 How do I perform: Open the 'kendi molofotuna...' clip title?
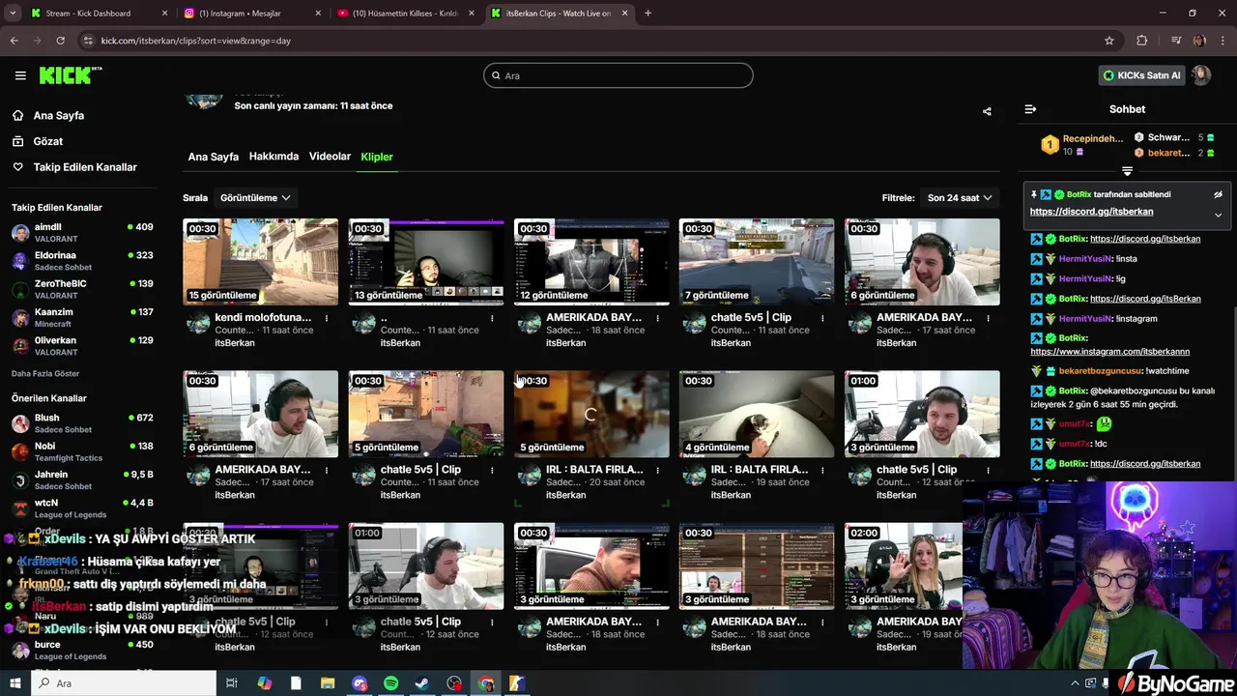[x=263, y=317]
